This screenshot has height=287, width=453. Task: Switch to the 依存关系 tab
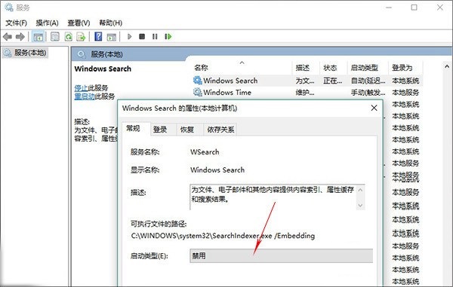point(220,130)
